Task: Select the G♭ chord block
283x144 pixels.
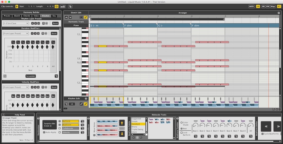Action: 174,26
